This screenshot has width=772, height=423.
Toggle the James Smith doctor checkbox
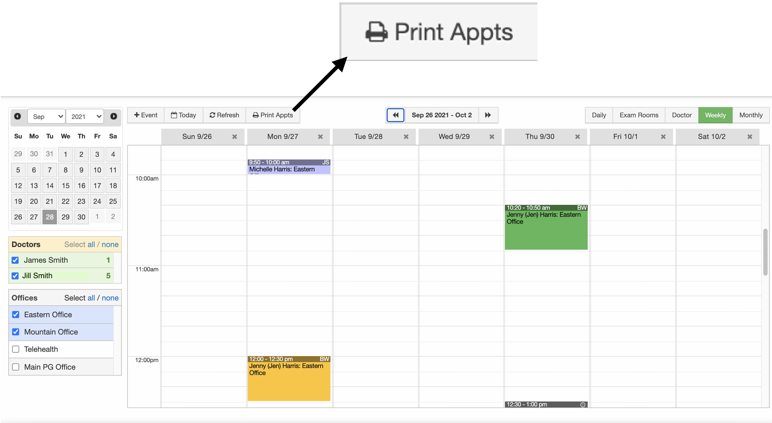click(14, 260)
